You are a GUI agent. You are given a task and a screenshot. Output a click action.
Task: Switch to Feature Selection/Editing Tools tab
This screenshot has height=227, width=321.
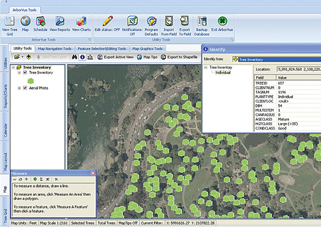tap(102, 48)
